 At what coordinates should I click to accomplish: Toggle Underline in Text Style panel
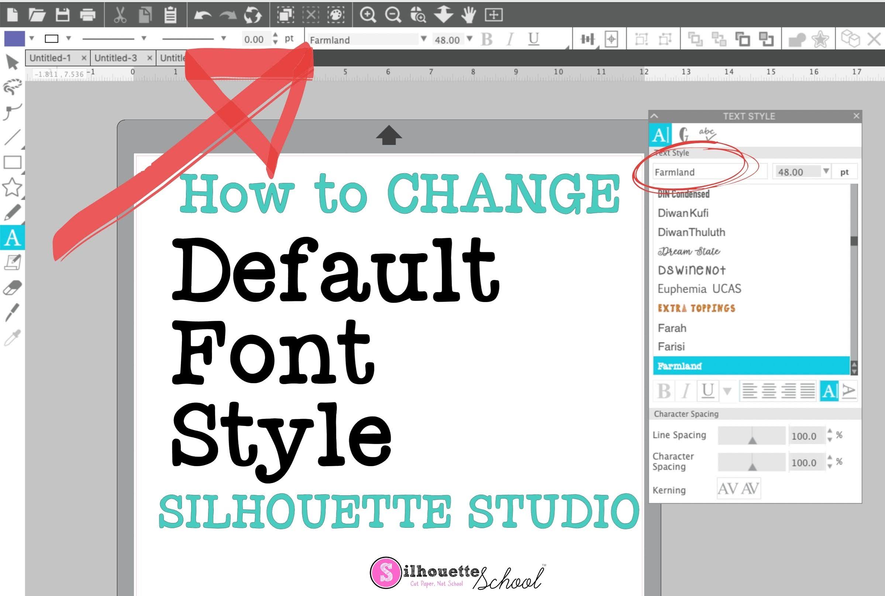[707, 391]
